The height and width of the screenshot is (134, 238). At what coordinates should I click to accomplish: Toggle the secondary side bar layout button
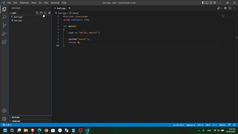pyautogui.click(x=211, y=3)
